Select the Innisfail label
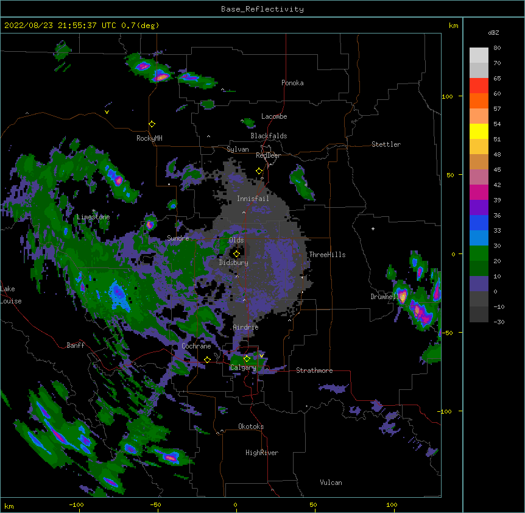The height and width of the screenshot is (513, 525). (x=253, y=199)
